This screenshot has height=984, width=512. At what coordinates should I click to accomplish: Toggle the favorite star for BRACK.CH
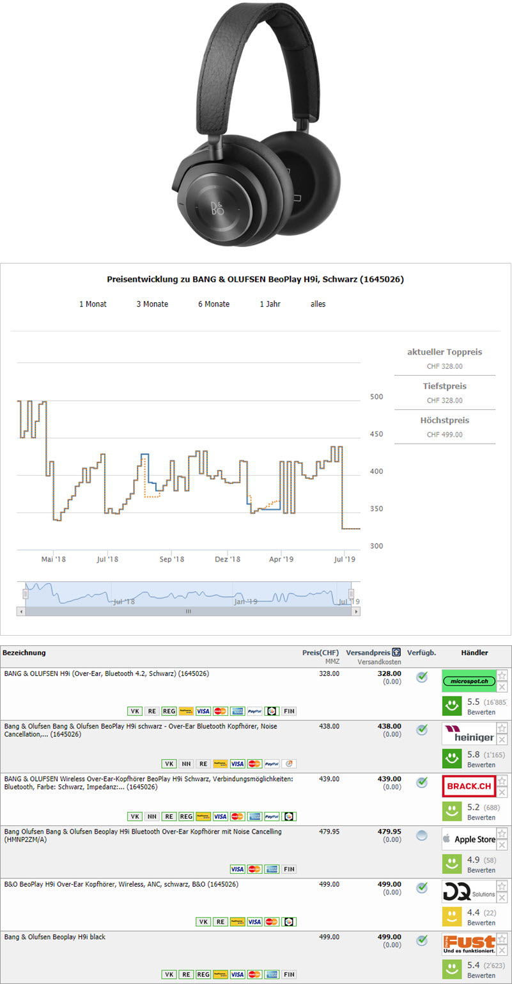(502, 780)
